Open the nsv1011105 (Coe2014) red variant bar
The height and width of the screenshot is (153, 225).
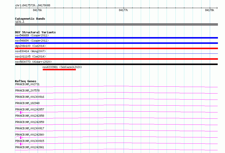(116, 59)
